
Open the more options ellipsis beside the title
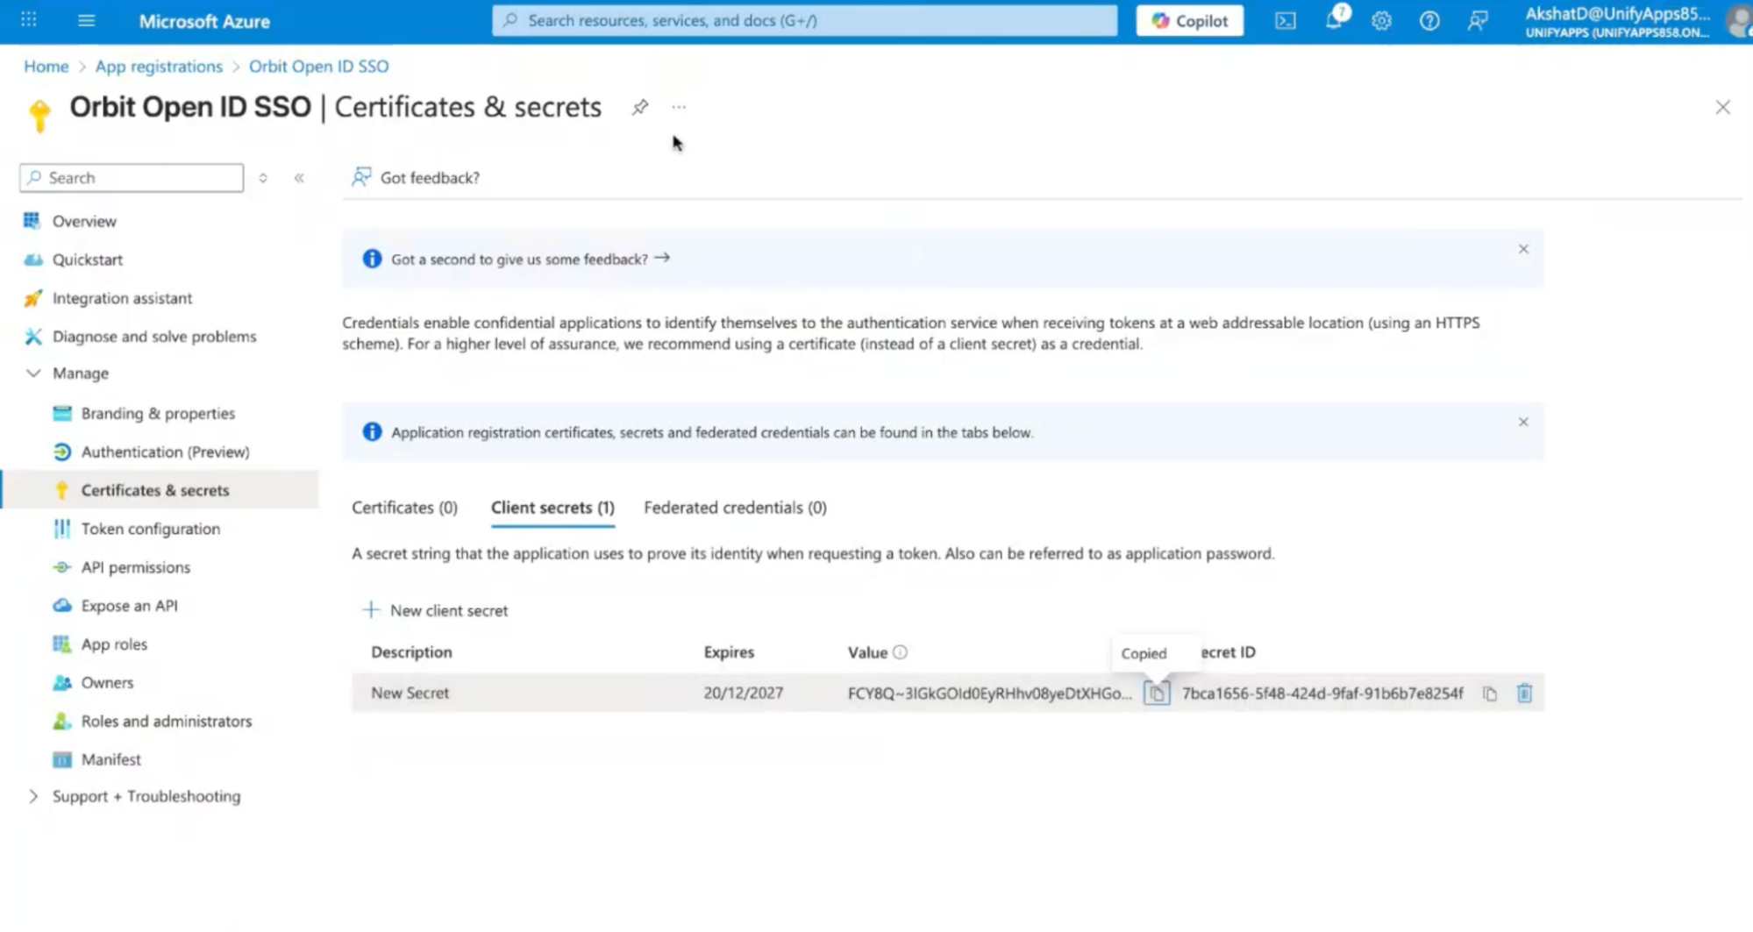pyautogui.click(x=679, y=107)
